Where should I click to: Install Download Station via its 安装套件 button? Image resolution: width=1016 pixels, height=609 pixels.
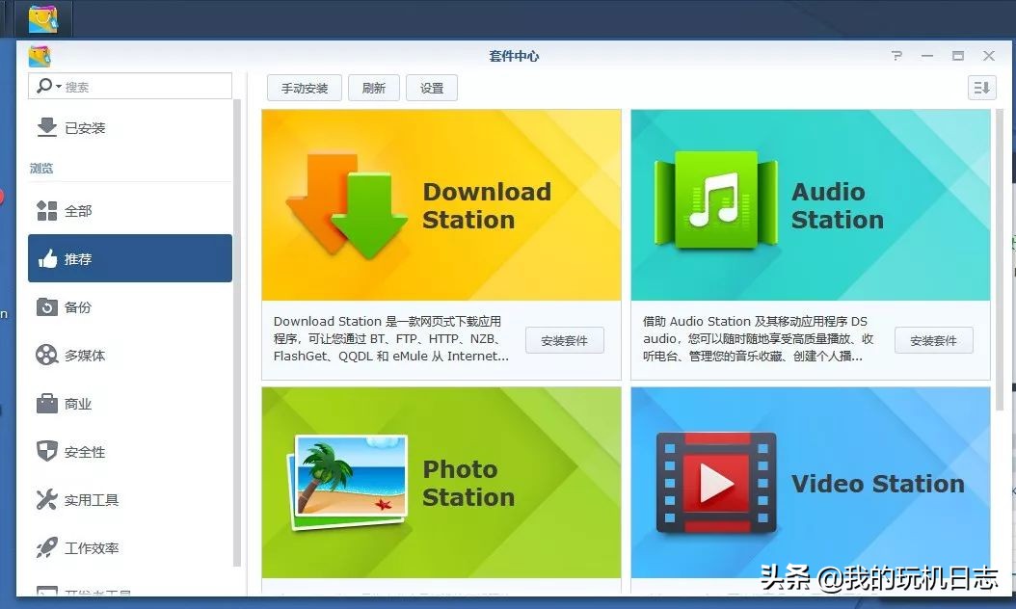click(564, 339)
